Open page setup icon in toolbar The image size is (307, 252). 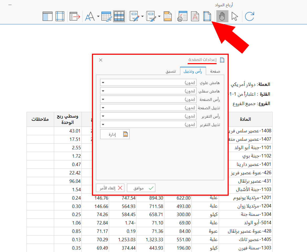coord(207,16)
